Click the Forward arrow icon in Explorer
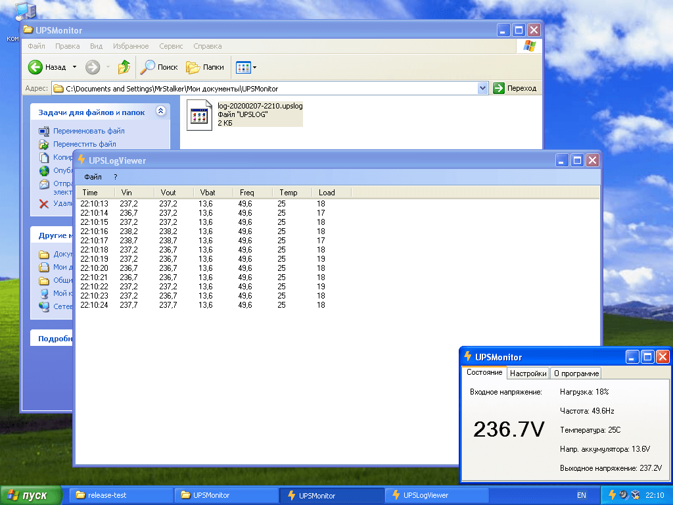Image resolution: width=673 pixels, height=505 pixels. 92,67
